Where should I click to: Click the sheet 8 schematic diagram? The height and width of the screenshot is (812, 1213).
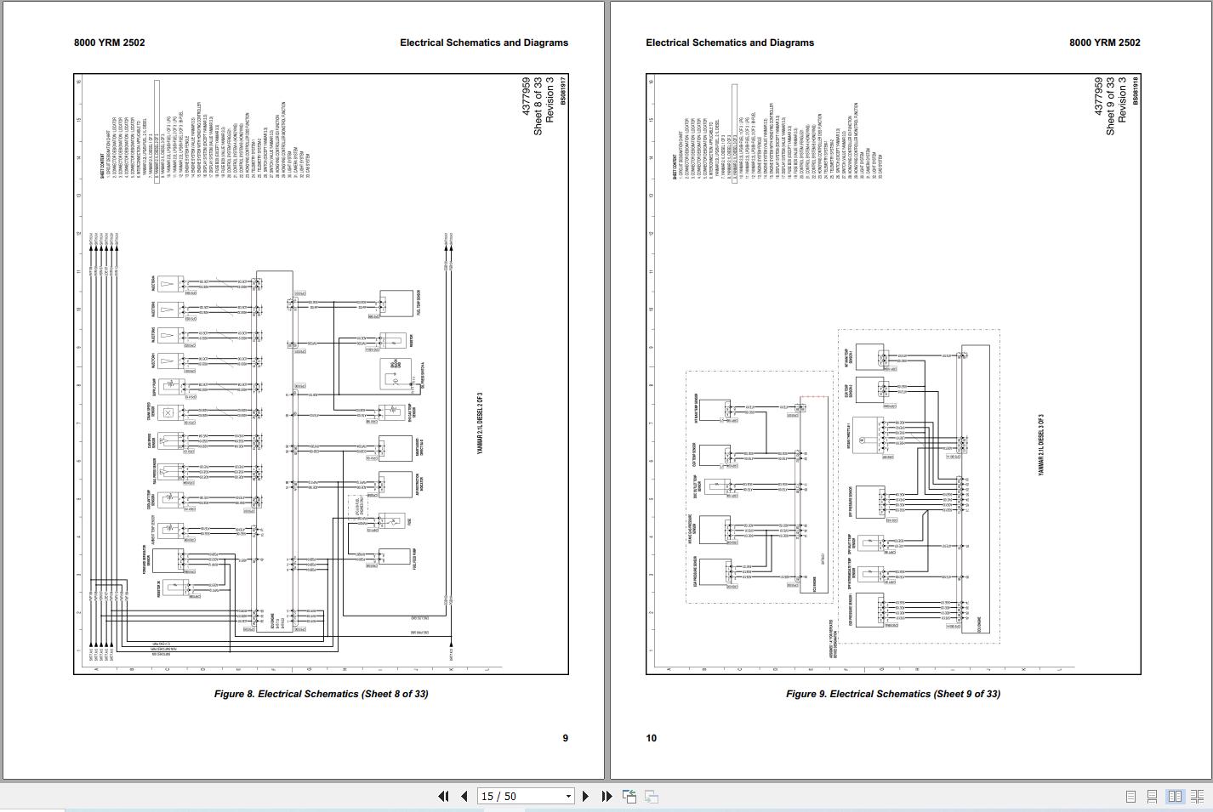coord(321,374)
